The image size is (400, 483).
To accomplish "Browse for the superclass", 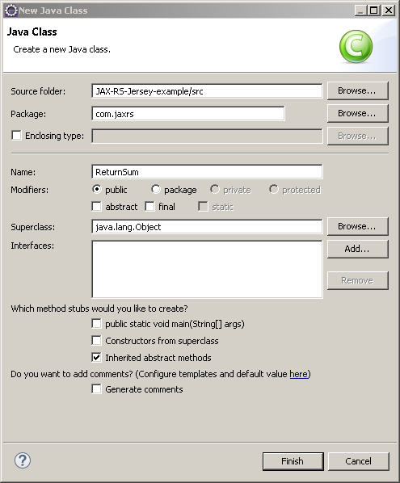I will coord(357,226).
